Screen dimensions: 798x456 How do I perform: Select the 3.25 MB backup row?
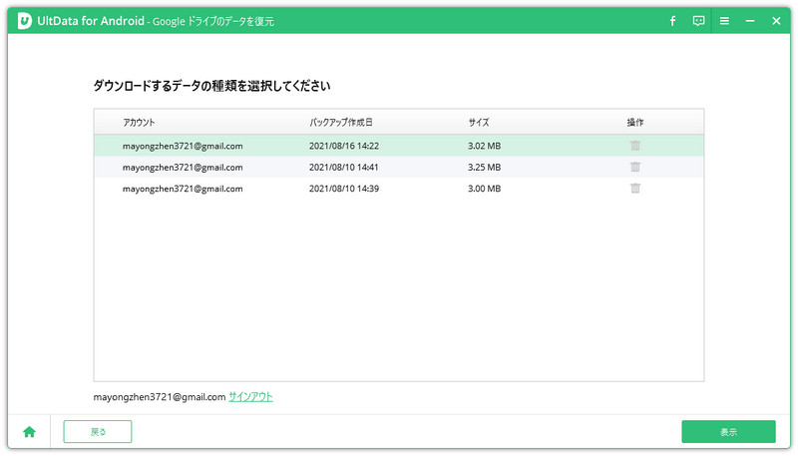399,167
